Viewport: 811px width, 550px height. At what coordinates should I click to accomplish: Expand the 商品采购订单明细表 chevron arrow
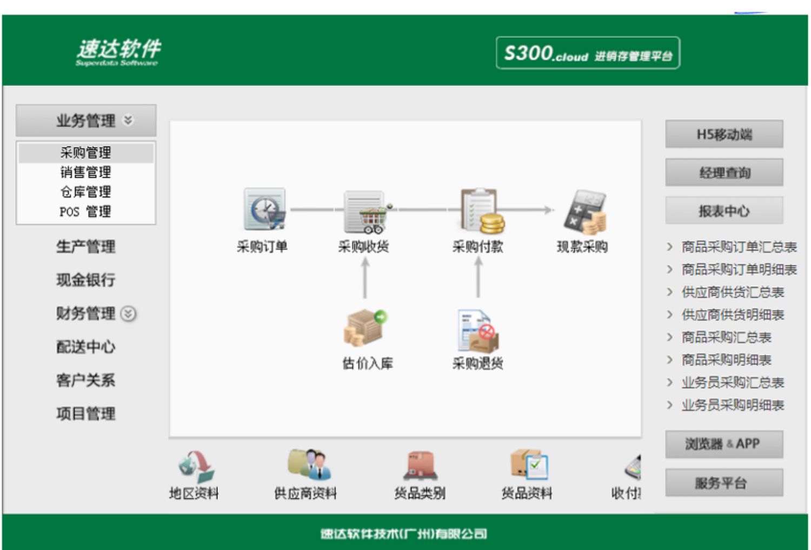pyautogui.click(x=670, y=270)
